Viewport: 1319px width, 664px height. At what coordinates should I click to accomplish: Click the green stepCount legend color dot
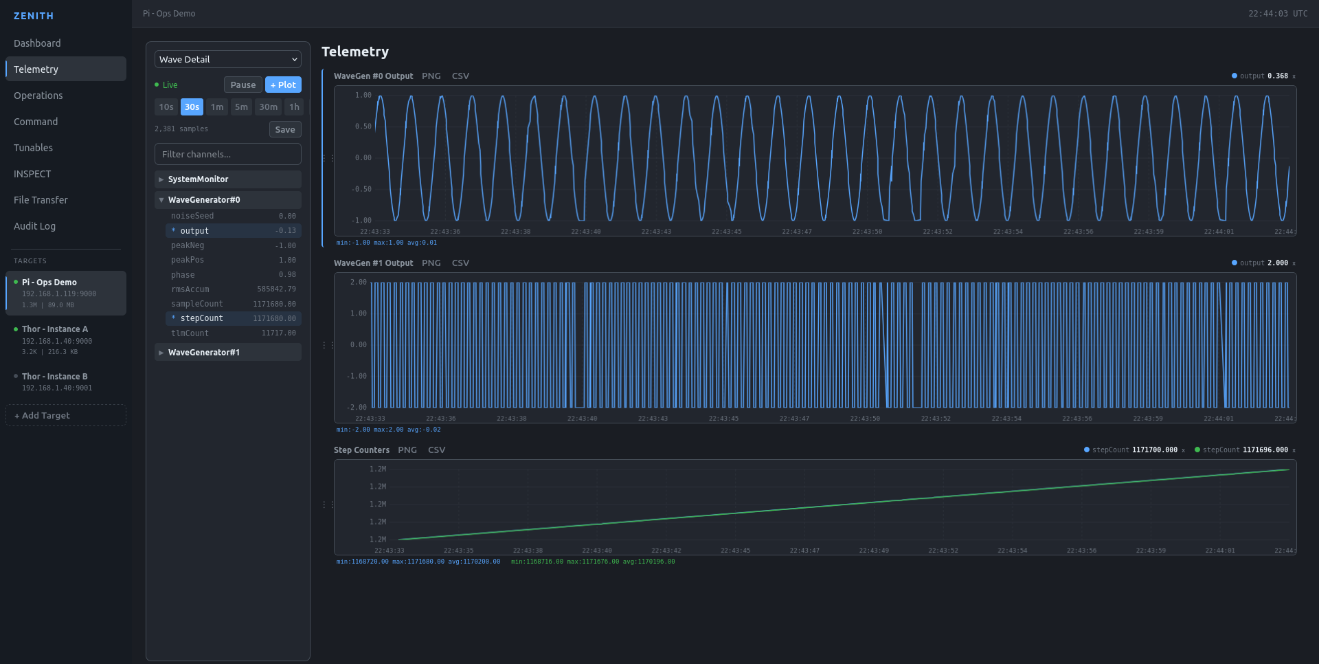(1197, 450)
